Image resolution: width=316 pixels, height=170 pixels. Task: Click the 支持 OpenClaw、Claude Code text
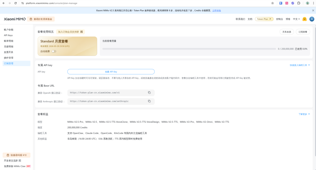[x=107, y=133]
